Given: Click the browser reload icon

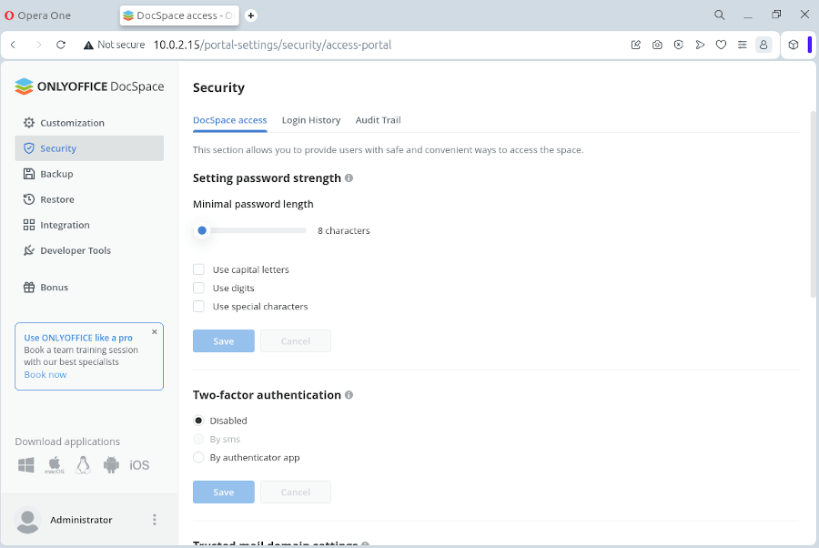Looking at the screenshot, I should click(61, 45).
